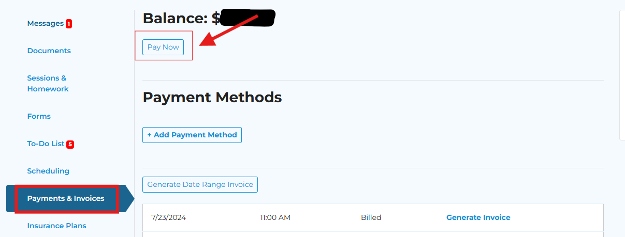The image size is (625, 237).
Task: Open the To-Do List page
Action: [46, 144]
